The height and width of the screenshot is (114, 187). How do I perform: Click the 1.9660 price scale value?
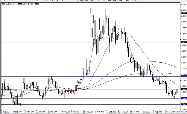(x=184, y=33)
